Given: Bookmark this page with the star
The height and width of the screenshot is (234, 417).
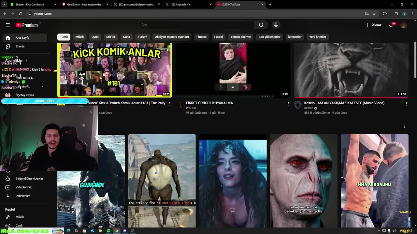Looking at the screenshot, I should point(374,14).
